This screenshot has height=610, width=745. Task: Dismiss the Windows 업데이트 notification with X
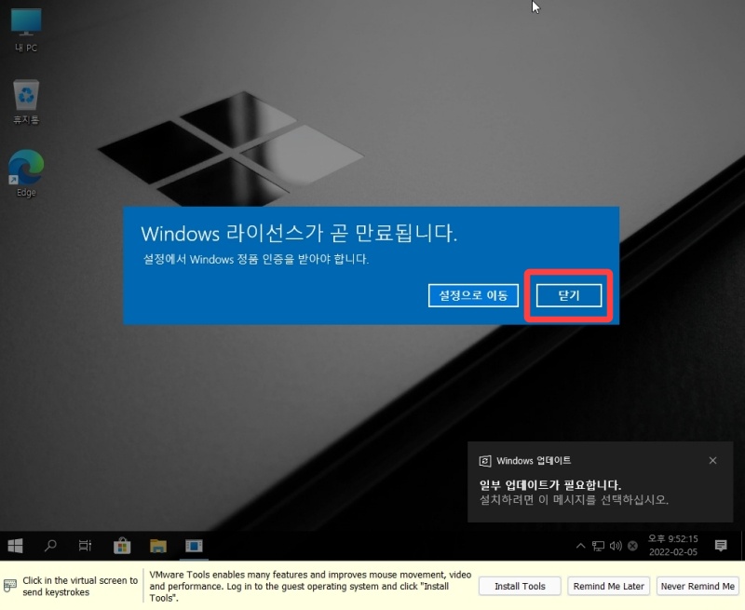(712, 460)
